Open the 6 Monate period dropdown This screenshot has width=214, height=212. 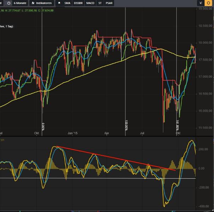click(21, 3)
